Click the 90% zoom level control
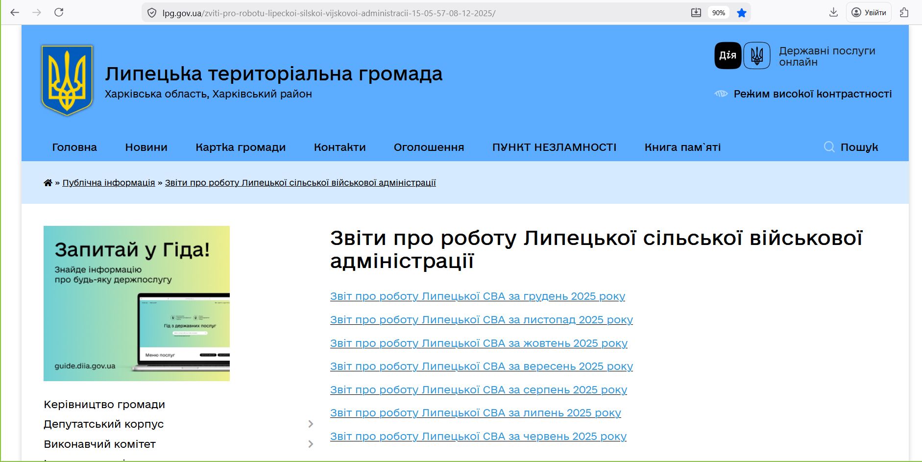The image size is (922, 462). tap(718, 12)
